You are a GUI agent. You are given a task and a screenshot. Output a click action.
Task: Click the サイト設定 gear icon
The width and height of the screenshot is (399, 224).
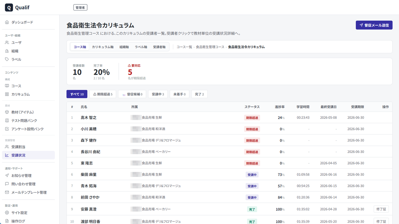7,213
